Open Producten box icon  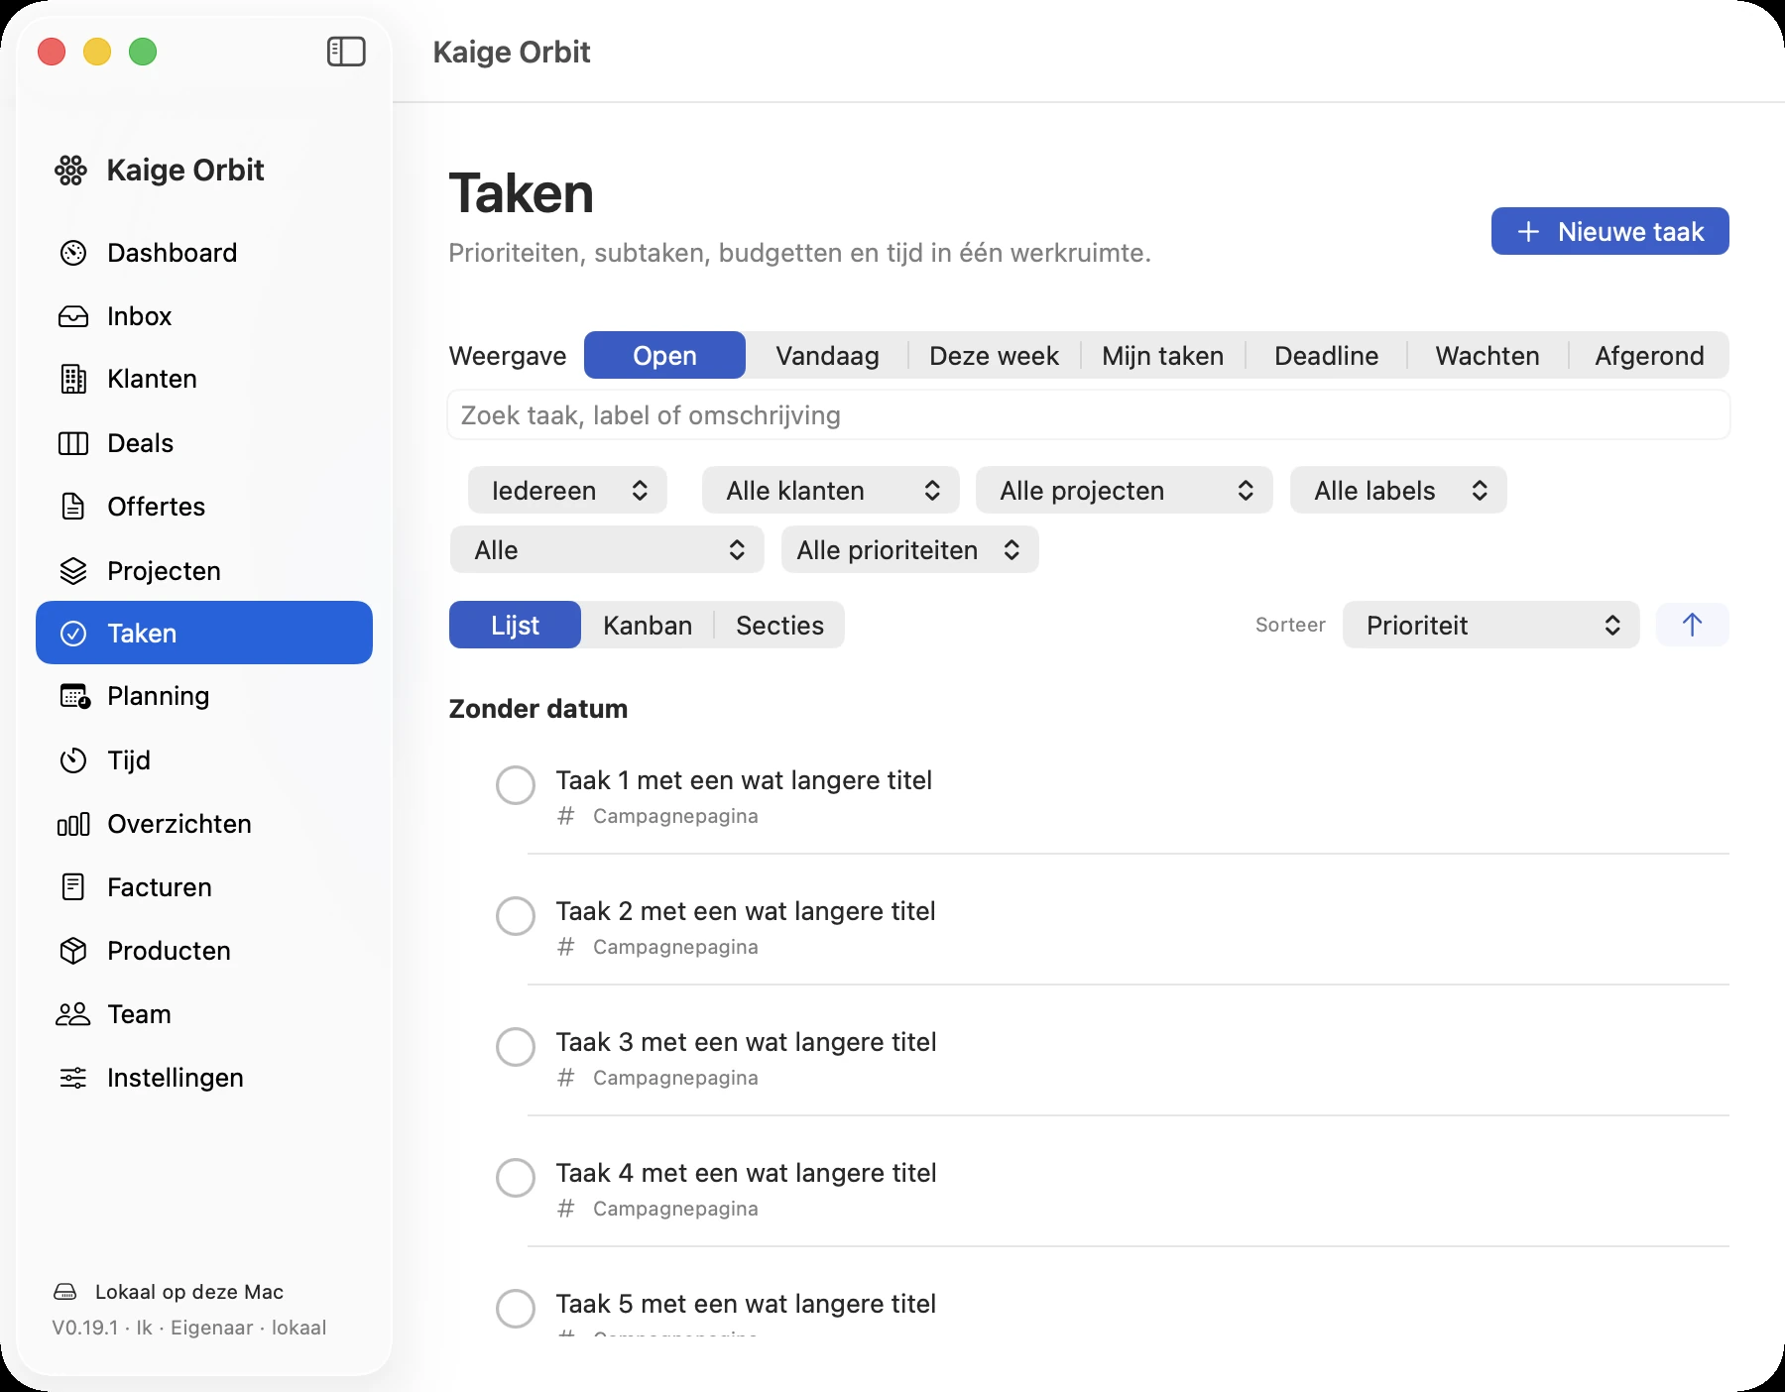coord(73,951)
